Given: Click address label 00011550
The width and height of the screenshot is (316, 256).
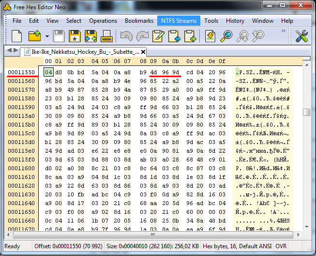Looking at the screenshot, I should pyautogui.click(x=21, y=72).
